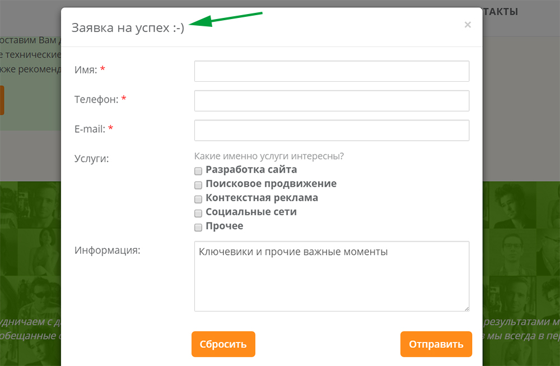
Task: Tick the "Прочее" checkbox
Action: (198, 226)
